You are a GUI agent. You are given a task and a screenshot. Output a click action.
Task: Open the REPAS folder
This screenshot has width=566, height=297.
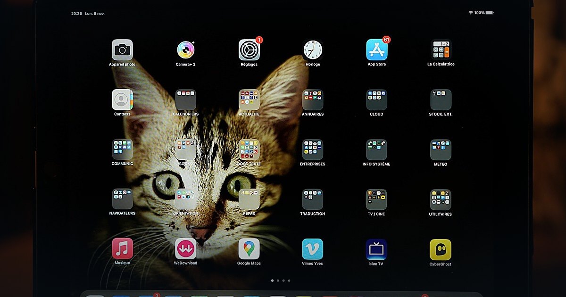pos(249,199)
